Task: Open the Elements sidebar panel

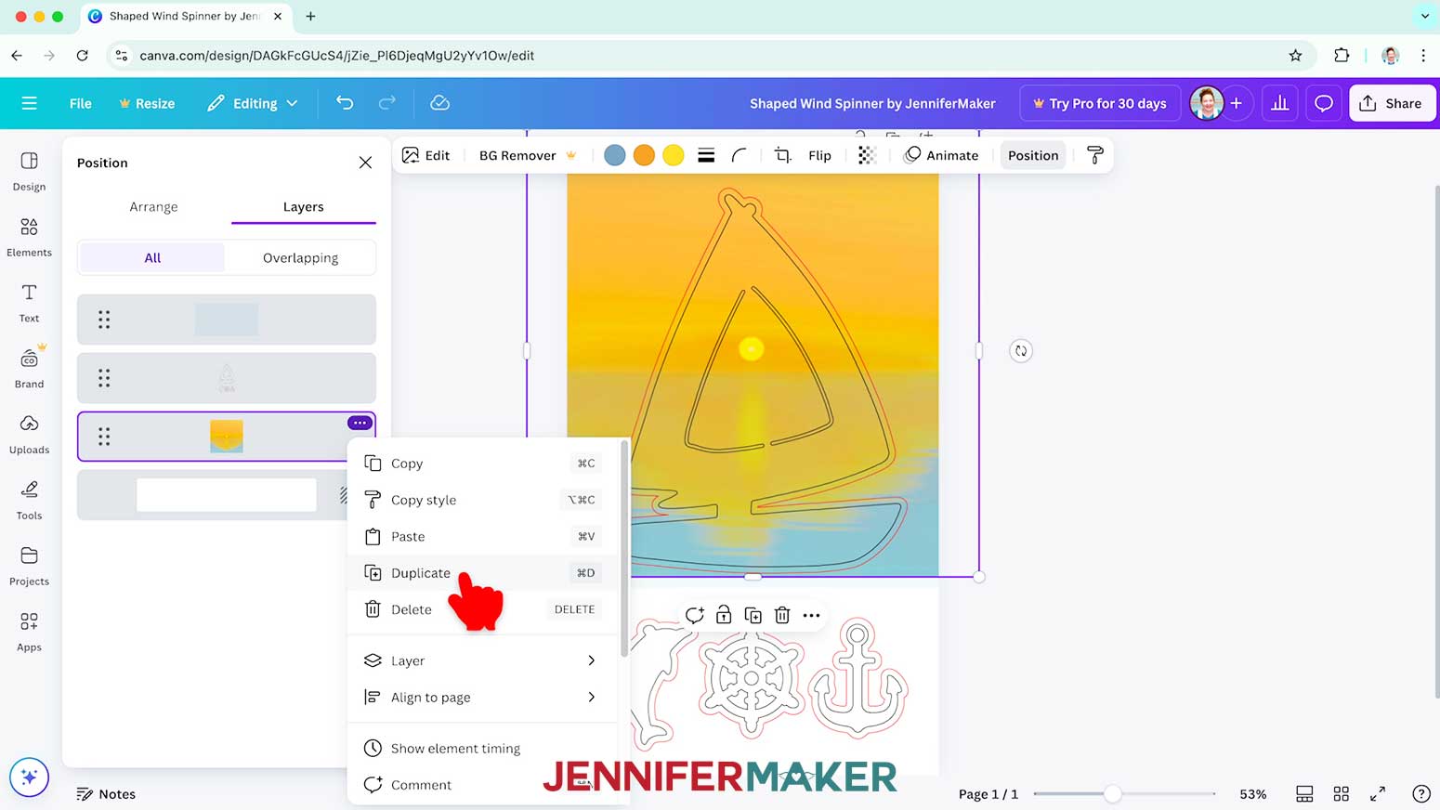Action: 29,238
